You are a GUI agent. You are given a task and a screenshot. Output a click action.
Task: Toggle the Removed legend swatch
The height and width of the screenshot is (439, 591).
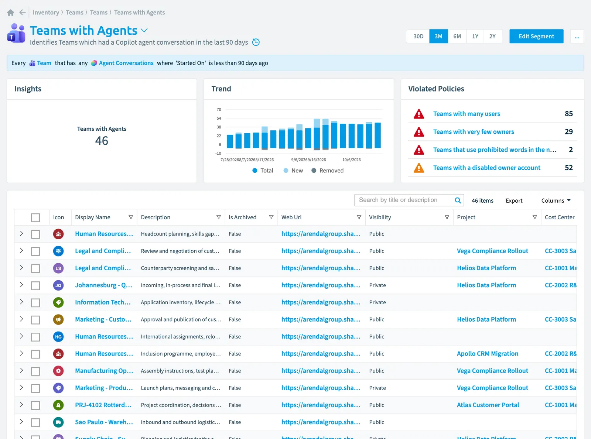314,171
